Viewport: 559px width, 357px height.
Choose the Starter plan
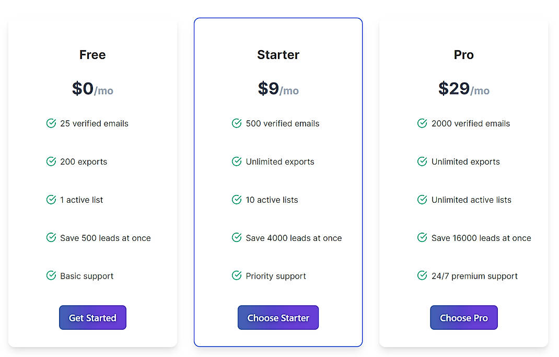click(x=278, y=317)
